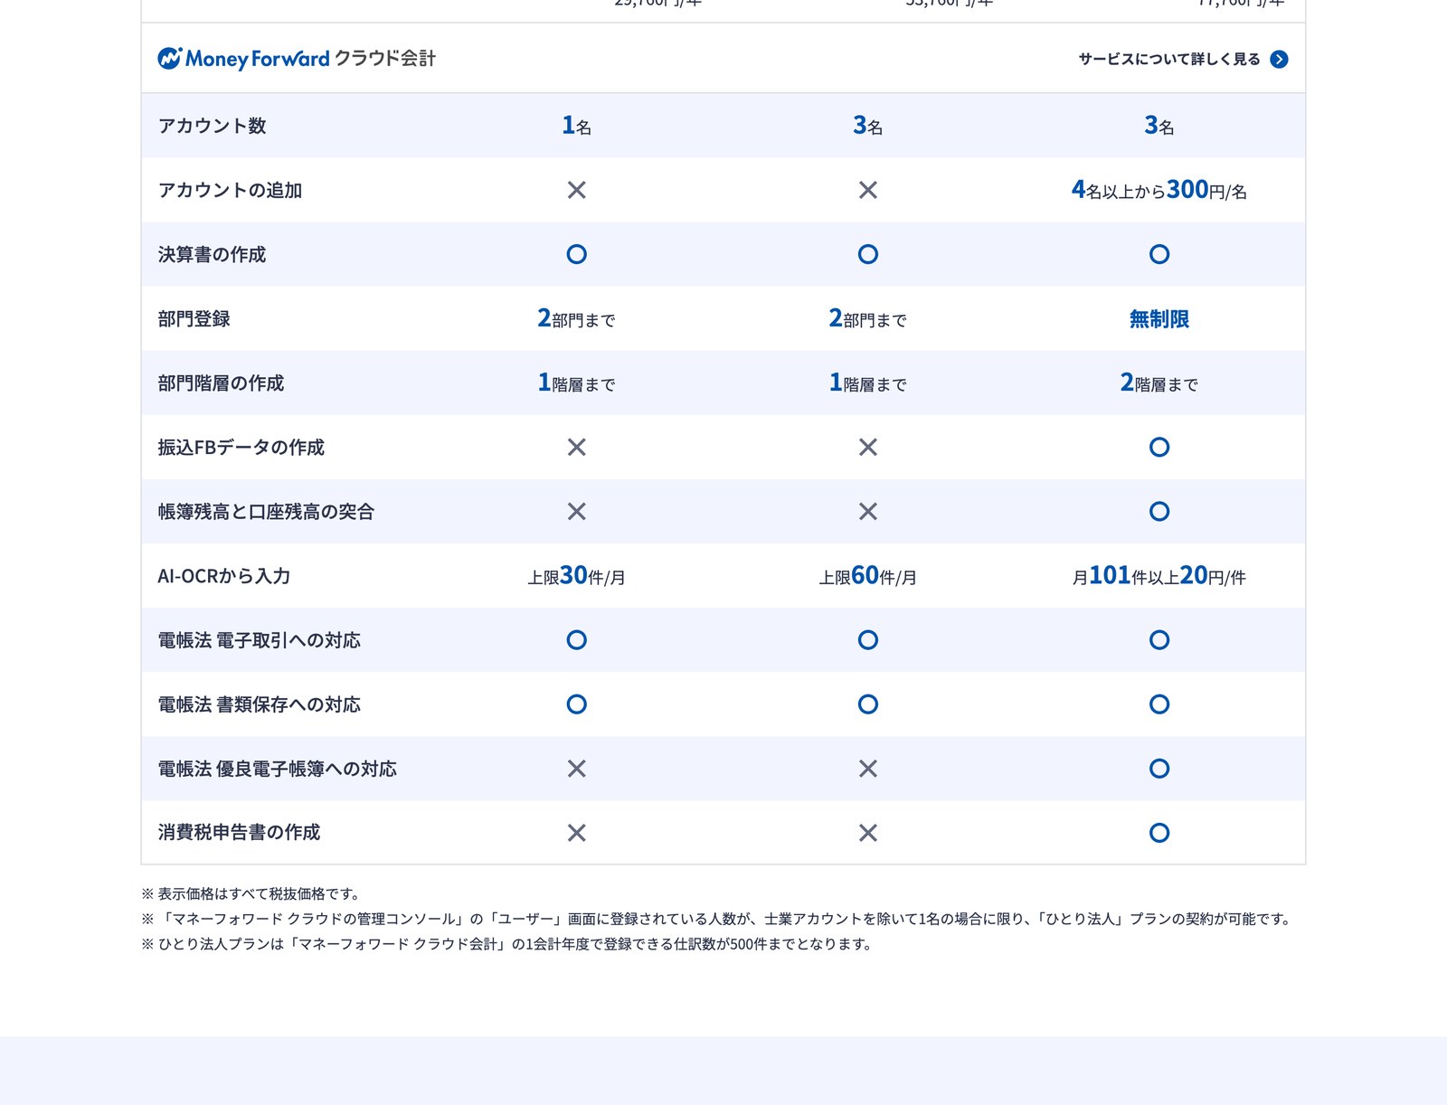The height and width of the screenshot is (1105, 1447).
Task: Click the 上限60件/月 cell
Action: [868, 576]
